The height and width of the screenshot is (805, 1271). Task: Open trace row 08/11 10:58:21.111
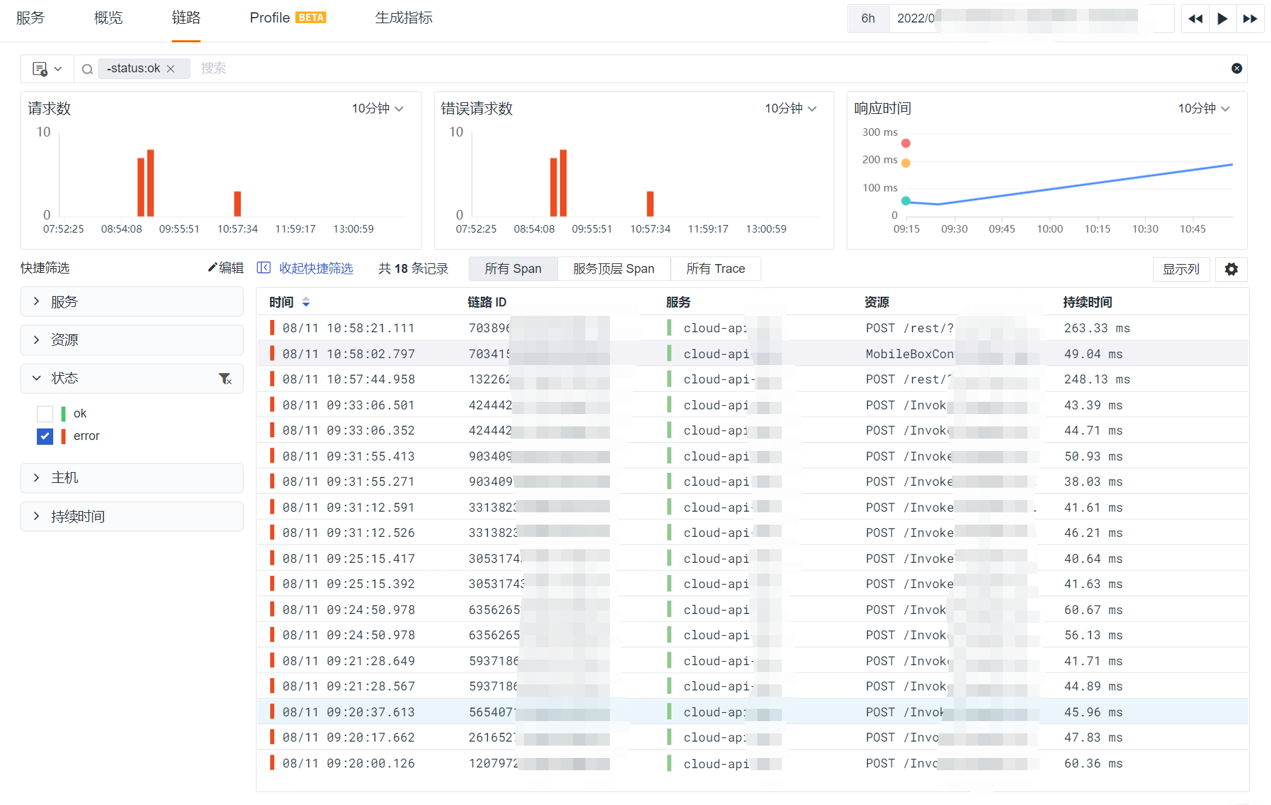pyautogui.click(x=753, y=328)
